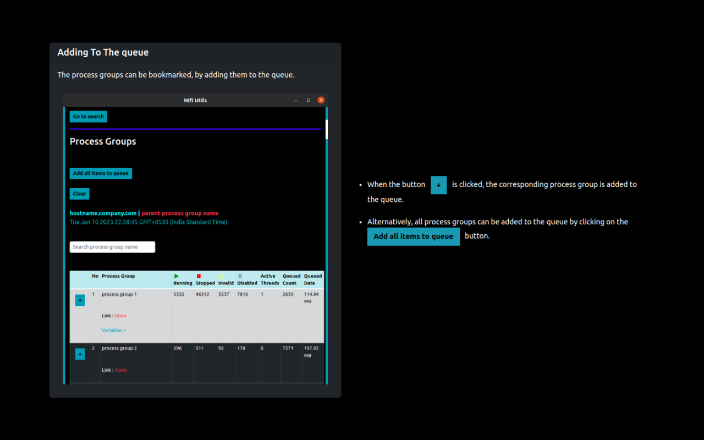Click the Active Threads column header
The height and width of the screenshot is (440, 704).
coord(269,279)
